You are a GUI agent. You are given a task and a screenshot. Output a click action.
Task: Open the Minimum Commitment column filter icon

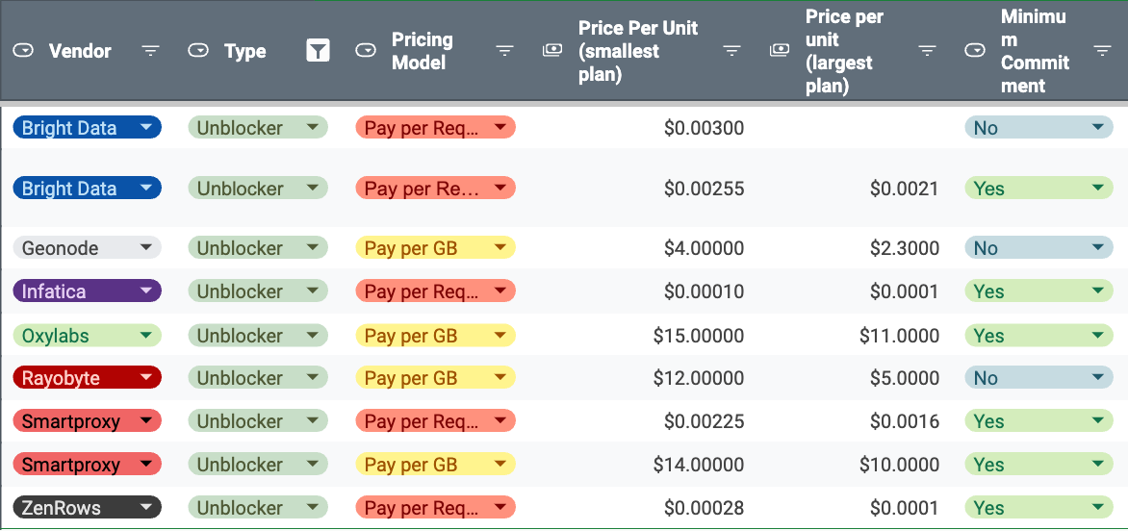(1102, 51)
